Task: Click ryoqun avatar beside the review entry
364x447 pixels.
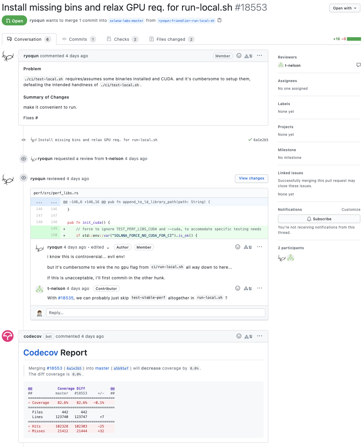Action: [8, 179]
